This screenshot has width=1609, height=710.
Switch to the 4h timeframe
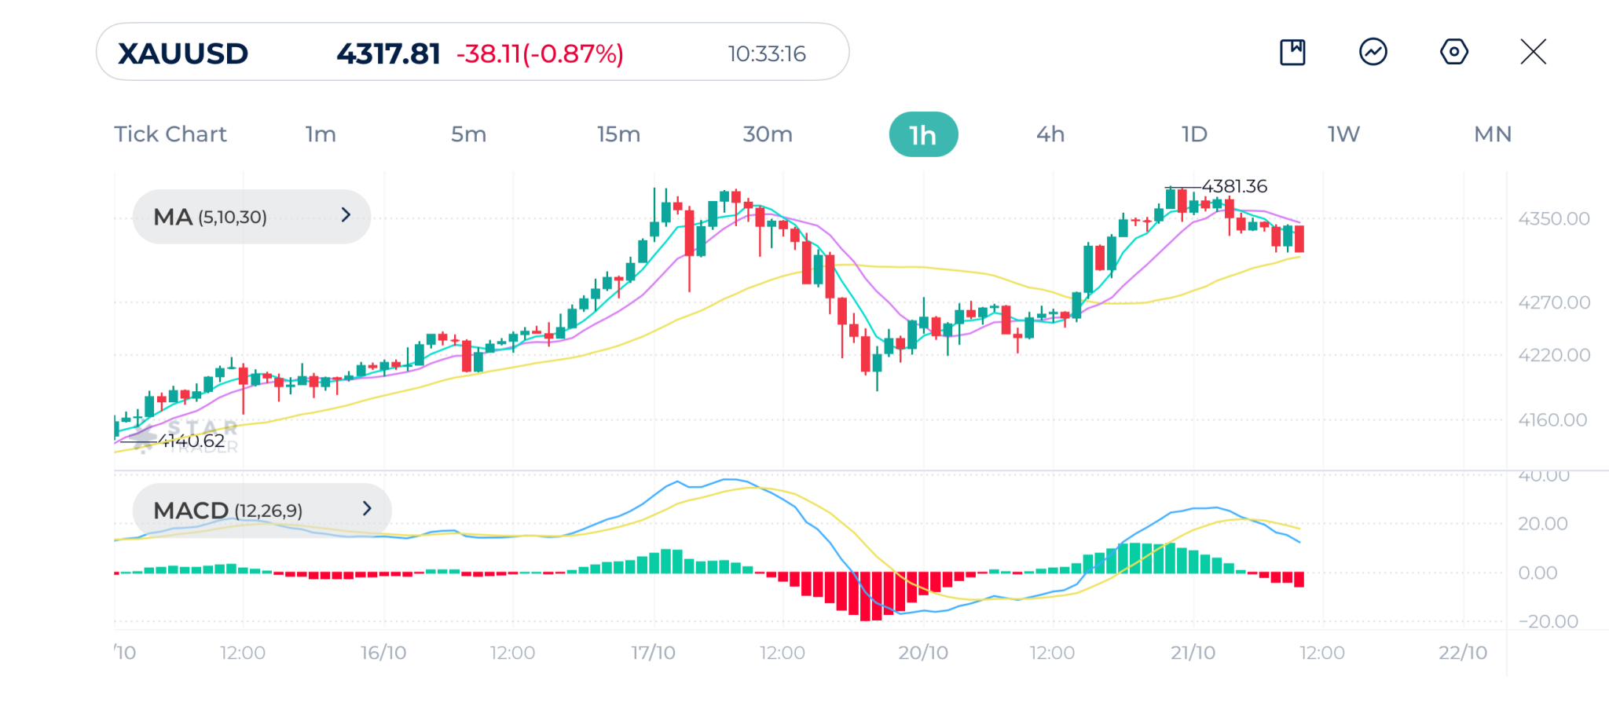pos(1050,134)
